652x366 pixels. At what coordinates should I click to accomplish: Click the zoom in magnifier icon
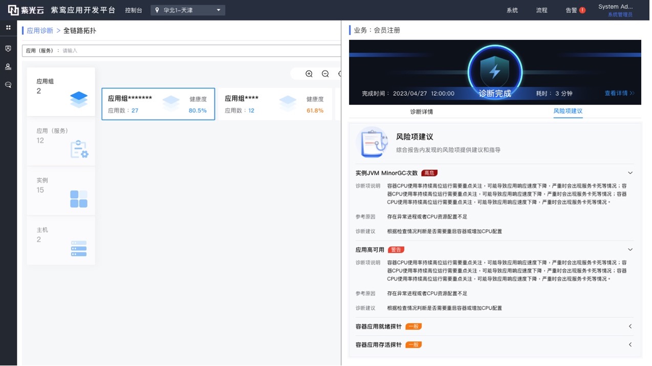[x=310, y=74]
